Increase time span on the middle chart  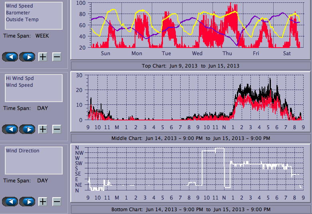point(43,129)
